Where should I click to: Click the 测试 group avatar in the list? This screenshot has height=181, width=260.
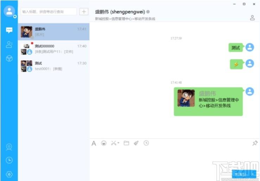point(26,66)
